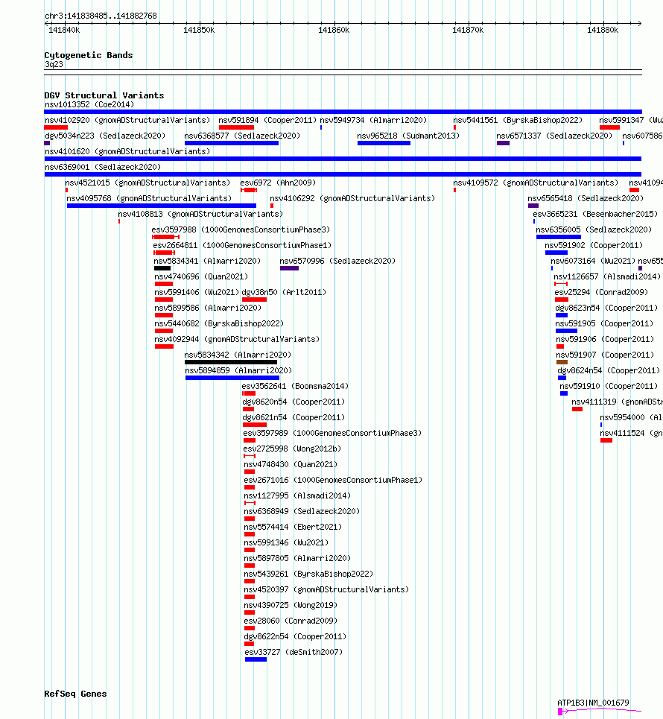
Task: Click the black bar under nsv5834341
Action: coord(162,268)
